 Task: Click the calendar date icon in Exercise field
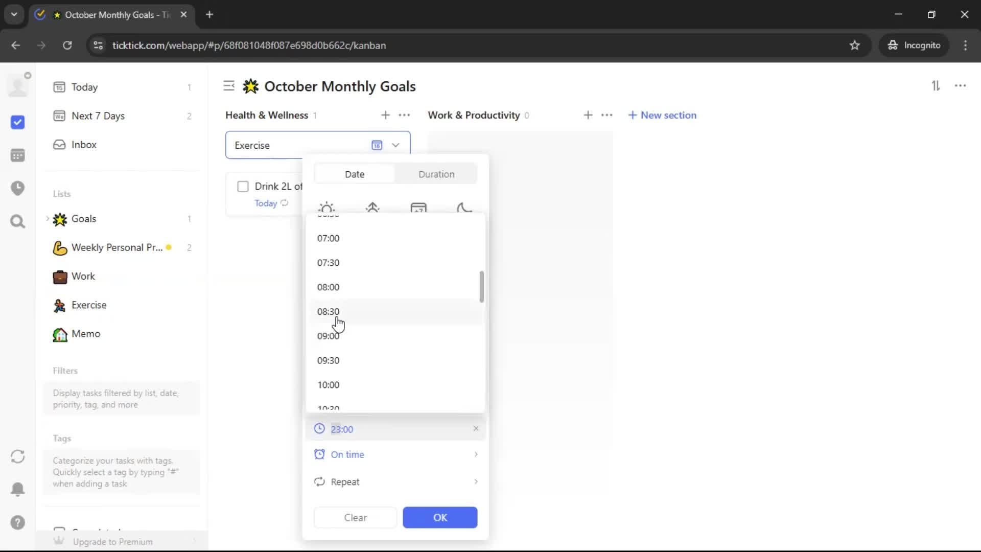[377, 145]
